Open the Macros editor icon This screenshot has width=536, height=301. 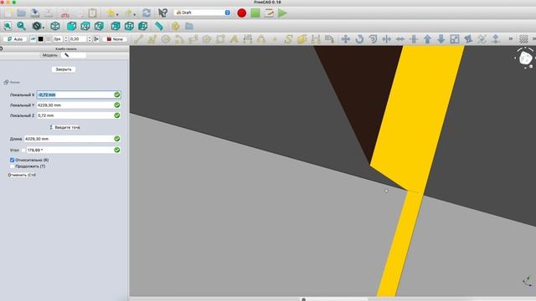point(269,13)
